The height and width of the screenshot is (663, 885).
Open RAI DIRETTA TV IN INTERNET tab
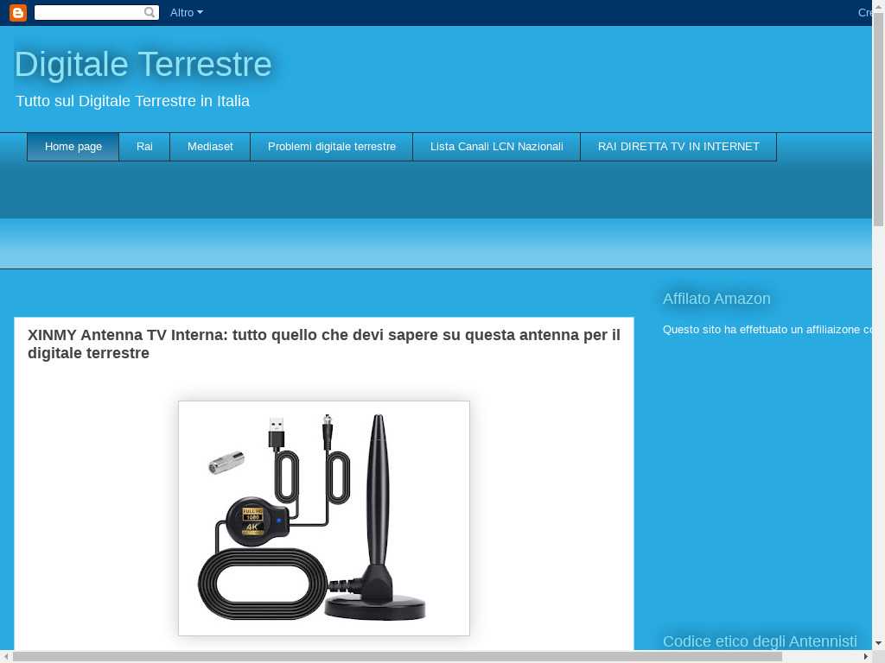678,147
